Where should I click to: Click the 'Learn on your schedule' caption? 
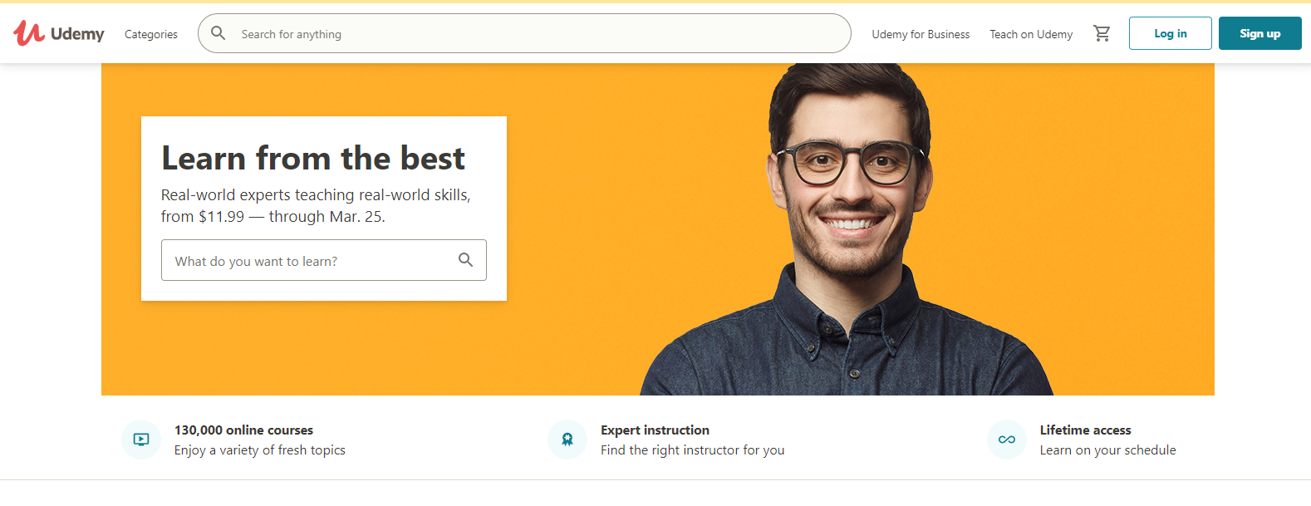pyautogui.click(x=1108, y=450)
